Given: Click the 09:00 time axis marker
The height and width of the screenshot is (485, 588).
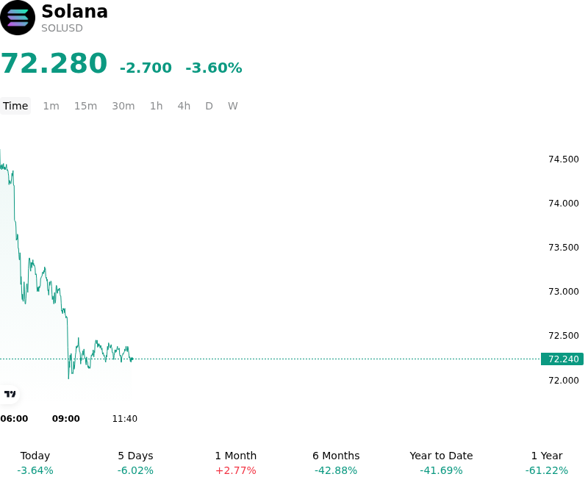Looking at the screenshot, I should (66, 419).
